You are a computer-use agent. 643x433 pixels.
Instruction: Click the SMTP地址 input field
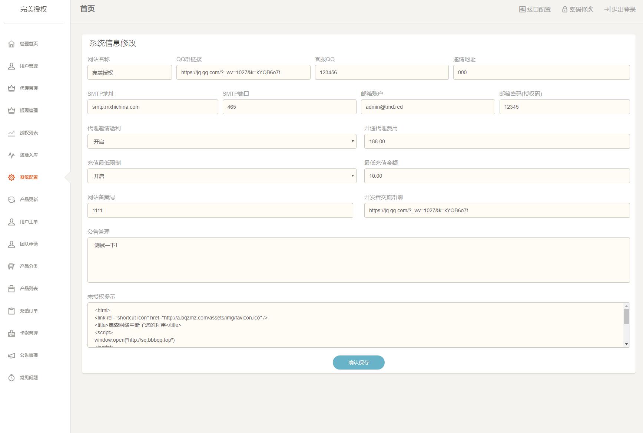click(153, 107)
